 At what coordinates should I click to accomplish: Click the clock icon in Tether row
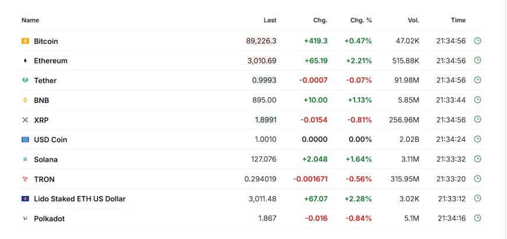[x=478, y=80]
